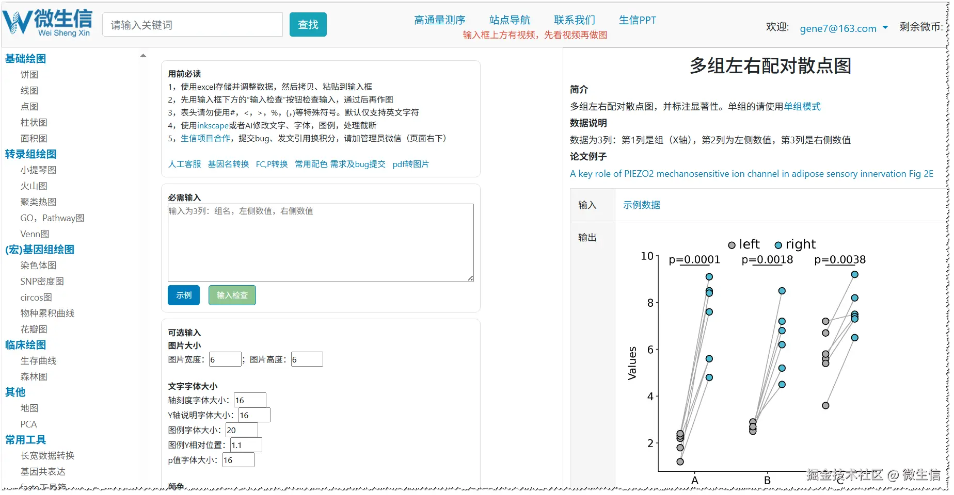Select 柱状图 in the sidebar
The height and width of the screenshot is (495, 954).
pyautogui.click(x=34, y=123)
